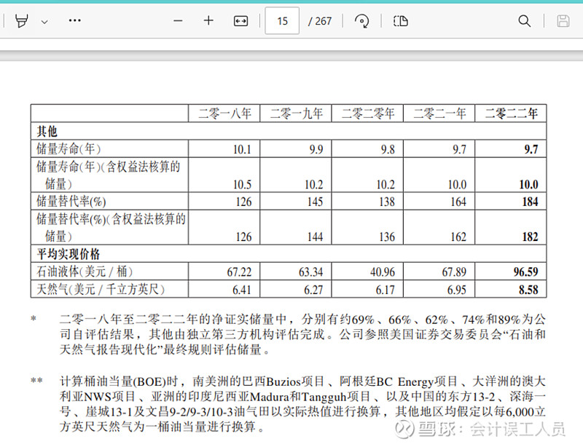
Task: Select the bold value 10.0
Action: click(528, 184)
